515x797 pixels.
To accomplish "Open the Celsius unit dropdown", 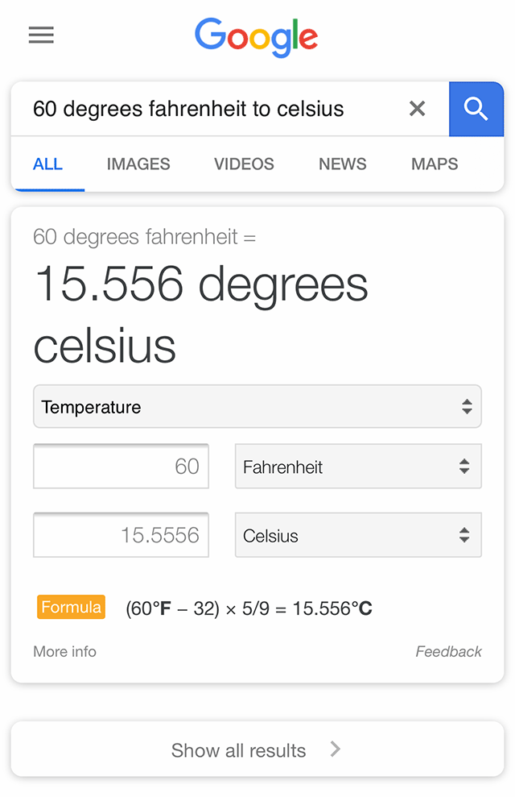I will click(358, 536).
